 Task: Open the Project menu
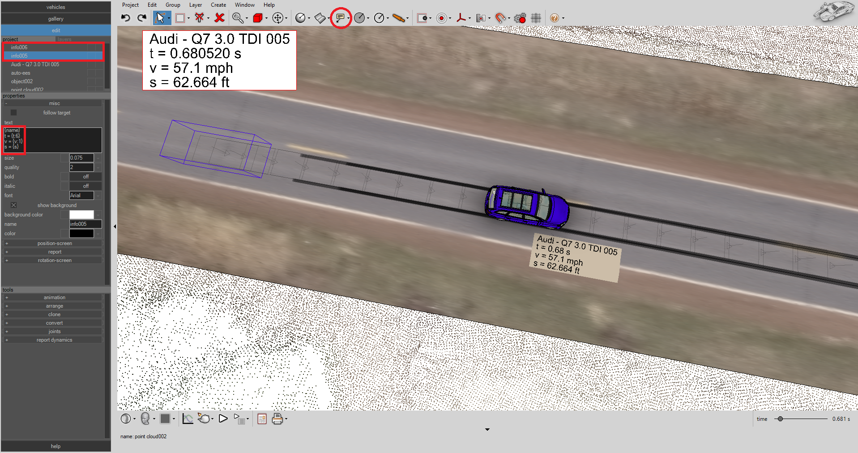coord(130,5)
